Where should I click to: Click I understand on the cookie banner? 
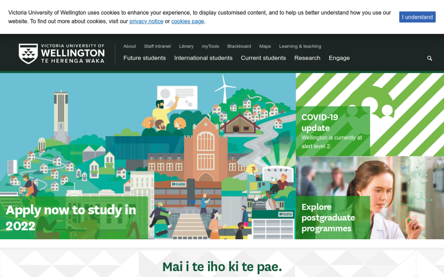(x=417, y=16)
